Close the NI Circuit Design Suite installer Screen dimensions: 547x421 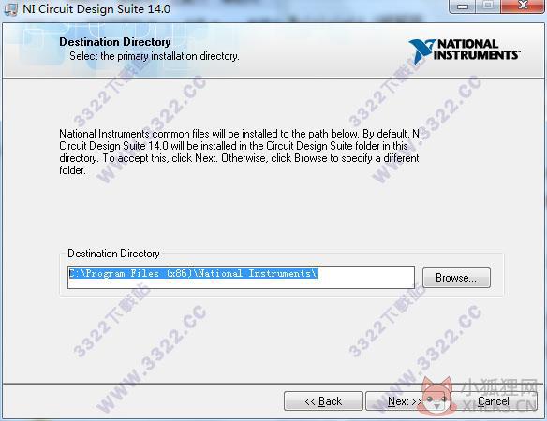click(523, 6)
